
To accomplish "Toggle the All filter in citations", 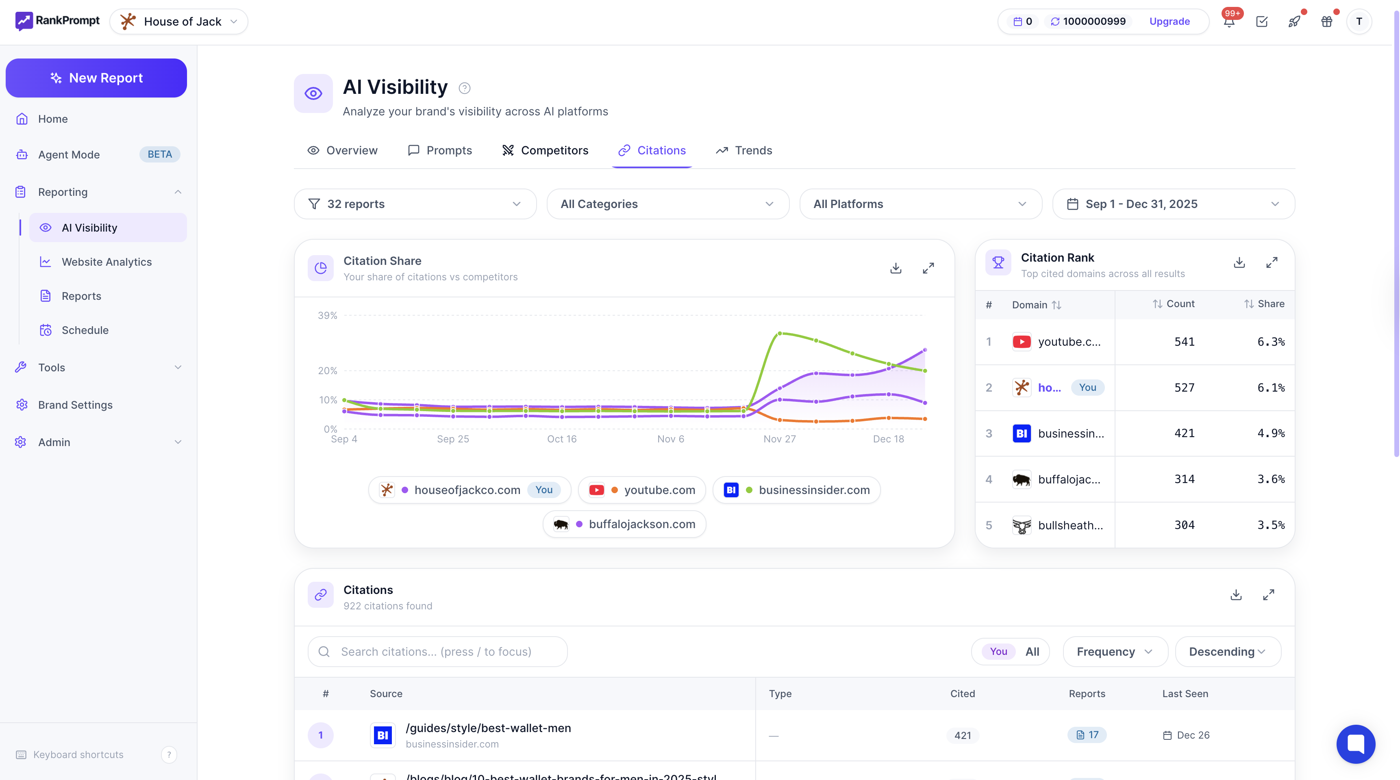I will click(x=1032, y=651).
